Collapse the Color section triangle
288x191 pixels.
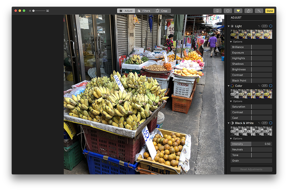click(229, 86)
